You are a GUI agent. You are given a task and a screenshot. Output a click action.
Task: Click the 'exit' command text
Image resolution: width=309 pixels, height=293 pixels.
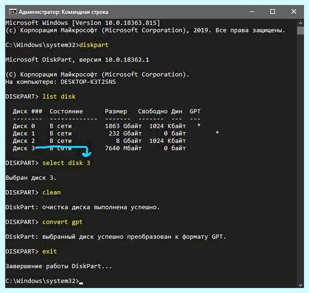click(49, 252)
